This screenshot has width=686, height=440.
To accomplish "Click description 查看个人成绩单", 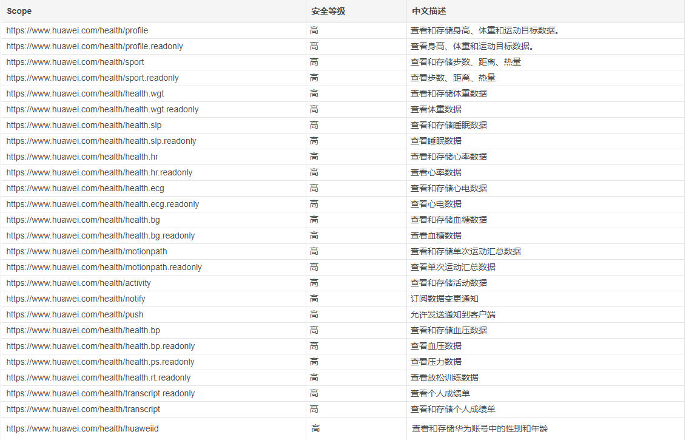I will click(440, 393).
